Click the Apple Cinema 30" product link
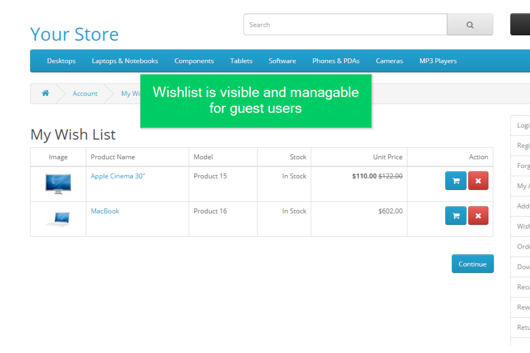The width and height of the screenshot is (530, 353). pyautogui.click(x=118, y=176)
